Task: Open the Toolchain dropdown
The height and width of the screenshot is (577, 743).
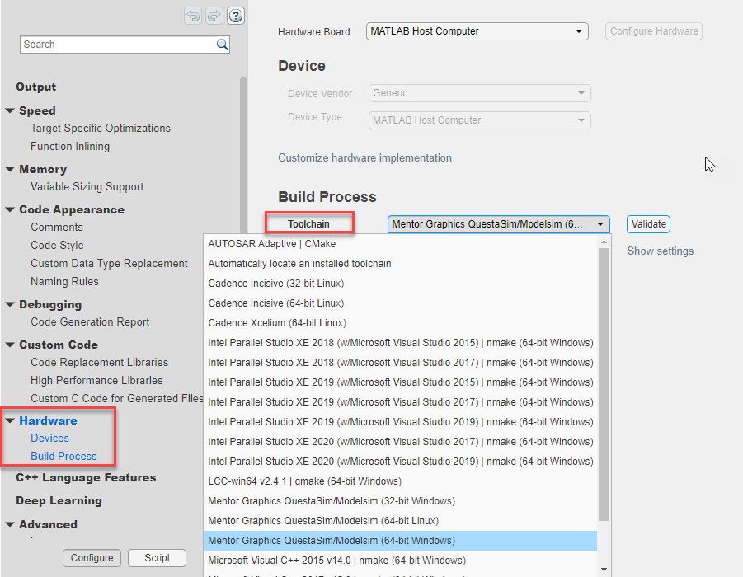Action: point(498,224)
